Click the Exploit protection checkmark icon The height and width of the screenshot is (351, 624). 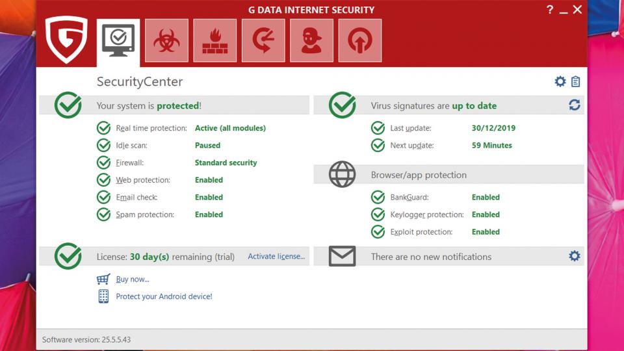point(378,232)
